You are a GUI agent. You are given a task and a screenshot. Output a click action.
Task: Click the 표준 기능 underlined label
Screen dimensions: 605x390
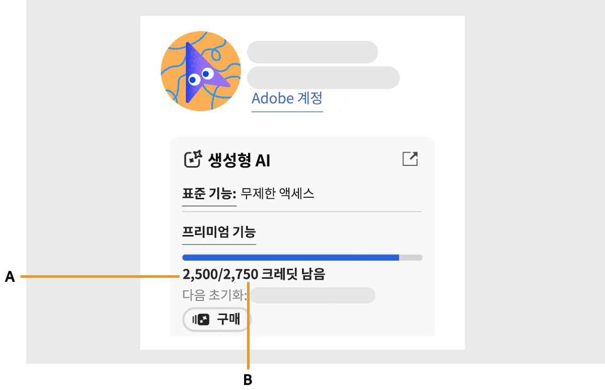208,193
